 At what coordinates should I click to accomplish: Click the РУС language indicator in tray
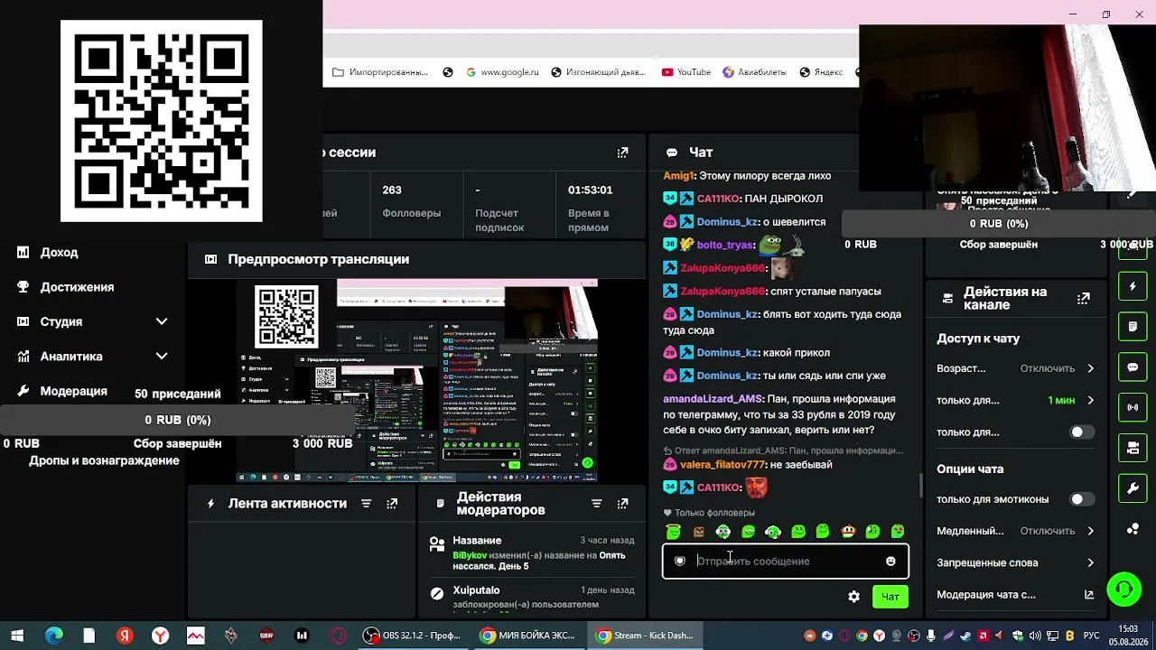tap(1091, 636)
